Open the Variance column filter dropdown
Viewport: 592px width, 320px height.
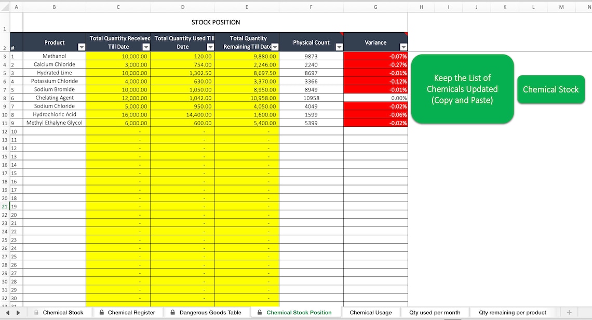click(404, 47)
